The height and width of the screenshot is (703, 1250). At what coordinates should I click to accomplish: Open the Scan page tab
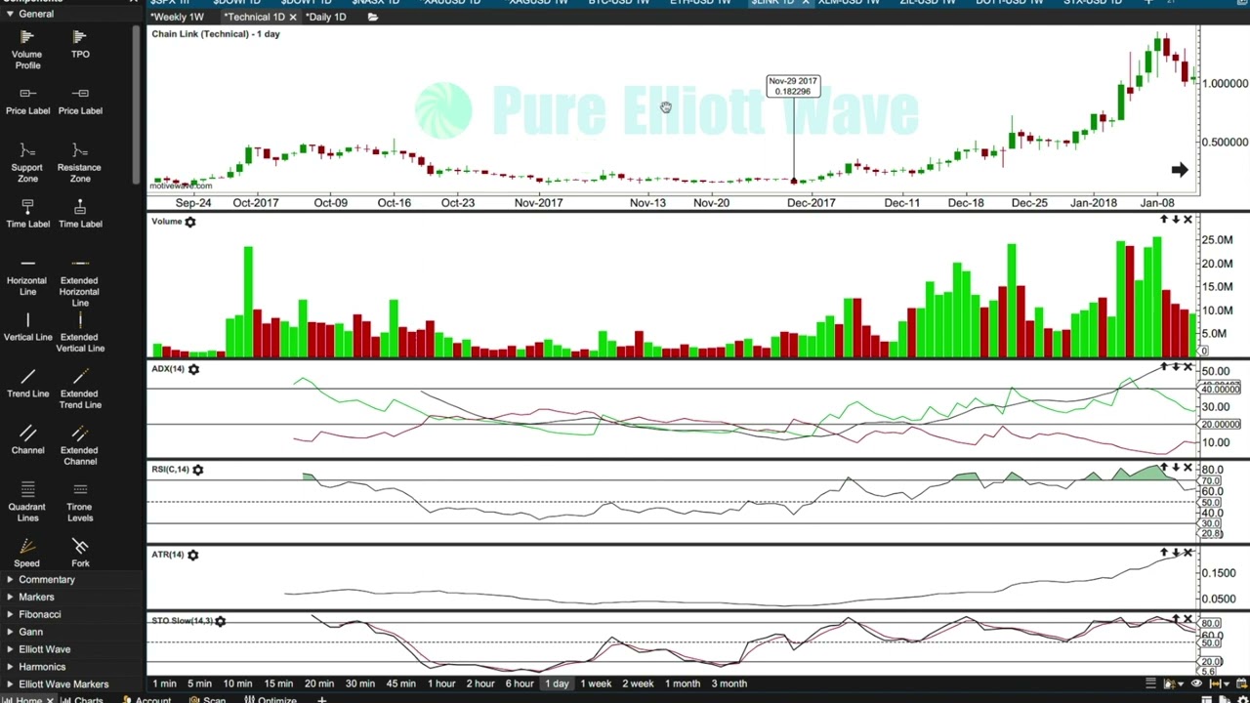click(x=207, y=699)
